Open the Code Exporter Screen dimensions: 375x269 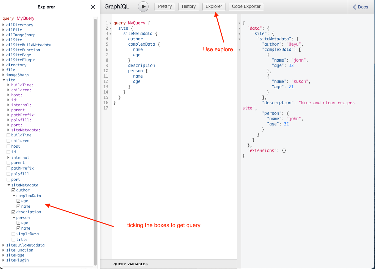pos(246,7)
